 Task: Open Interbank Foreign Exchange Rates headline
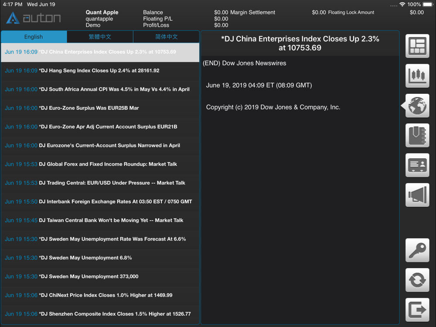[100, 201]
